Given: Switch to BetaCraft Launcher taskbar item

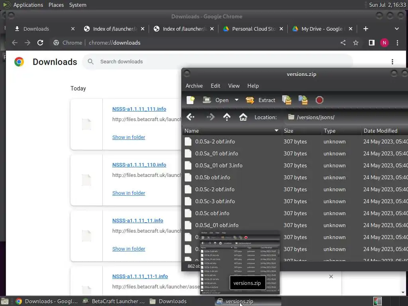Looking at the screenshot, I should pos(114,301).
